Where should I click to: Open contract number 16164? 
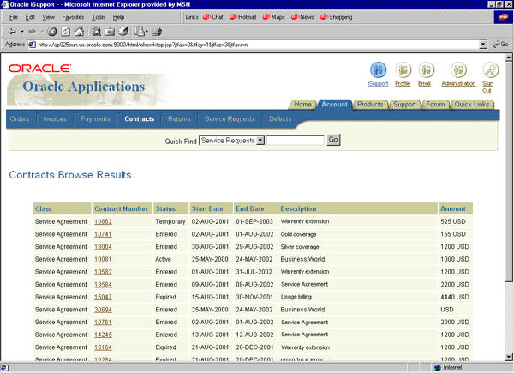click(103, 347)
